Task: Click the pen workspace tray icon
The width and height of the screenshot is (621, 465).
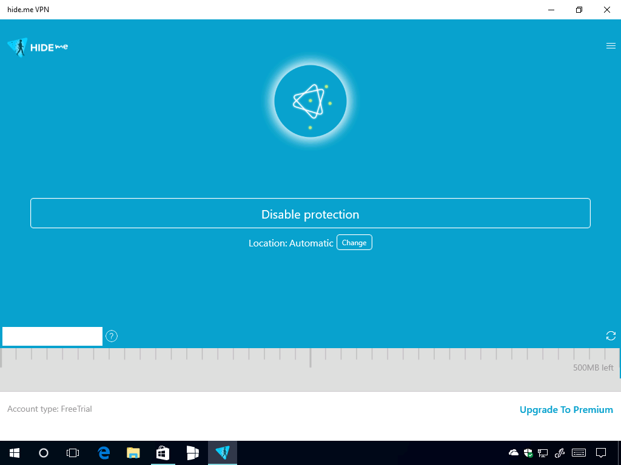Action: coord(560,453)
